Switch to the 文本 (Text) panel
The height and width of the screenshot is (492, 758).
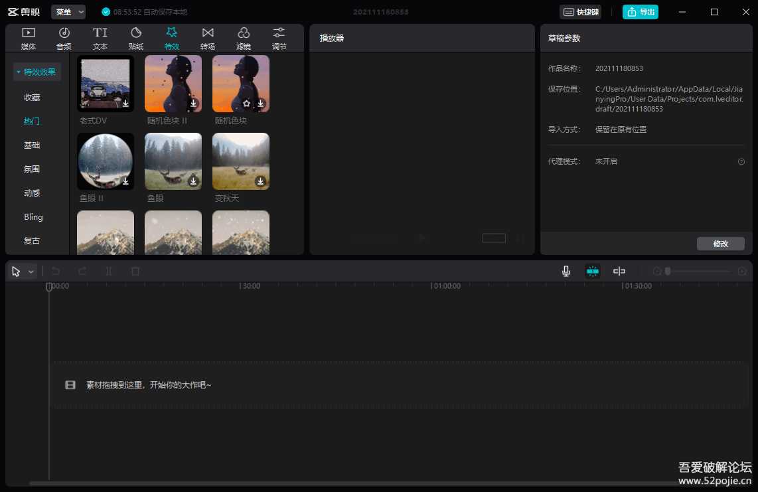coord(100,37)
